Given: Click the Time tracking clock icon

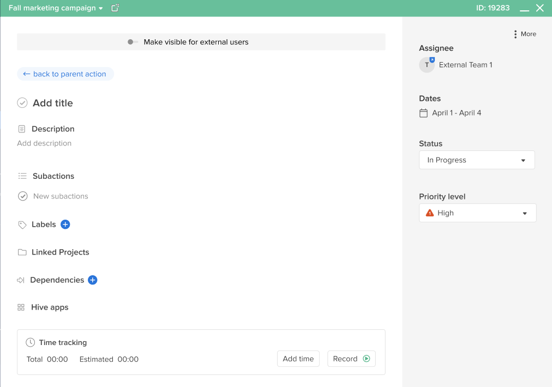Looking at the screenshot, I should (x=31, y=342).
